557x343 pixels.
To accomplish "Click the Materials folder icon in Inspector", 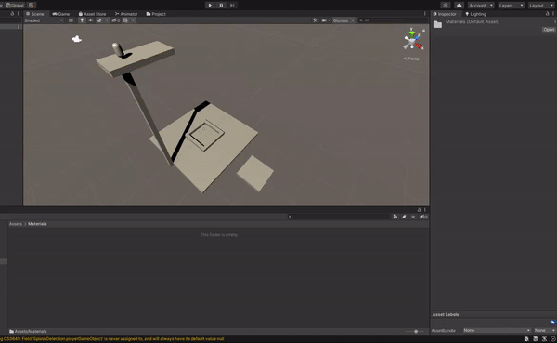I will [x=437, y=24].
